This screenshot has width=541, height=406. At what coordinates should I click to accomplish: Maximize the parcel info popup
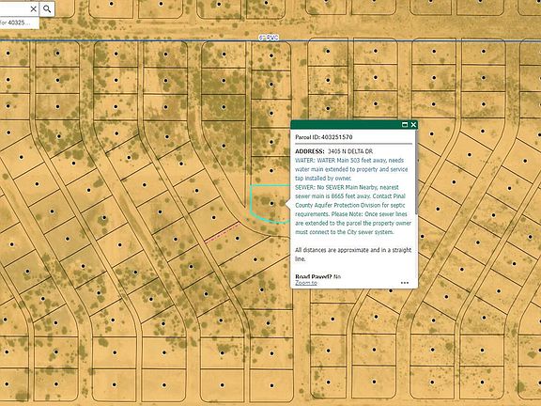click(405, 125)
